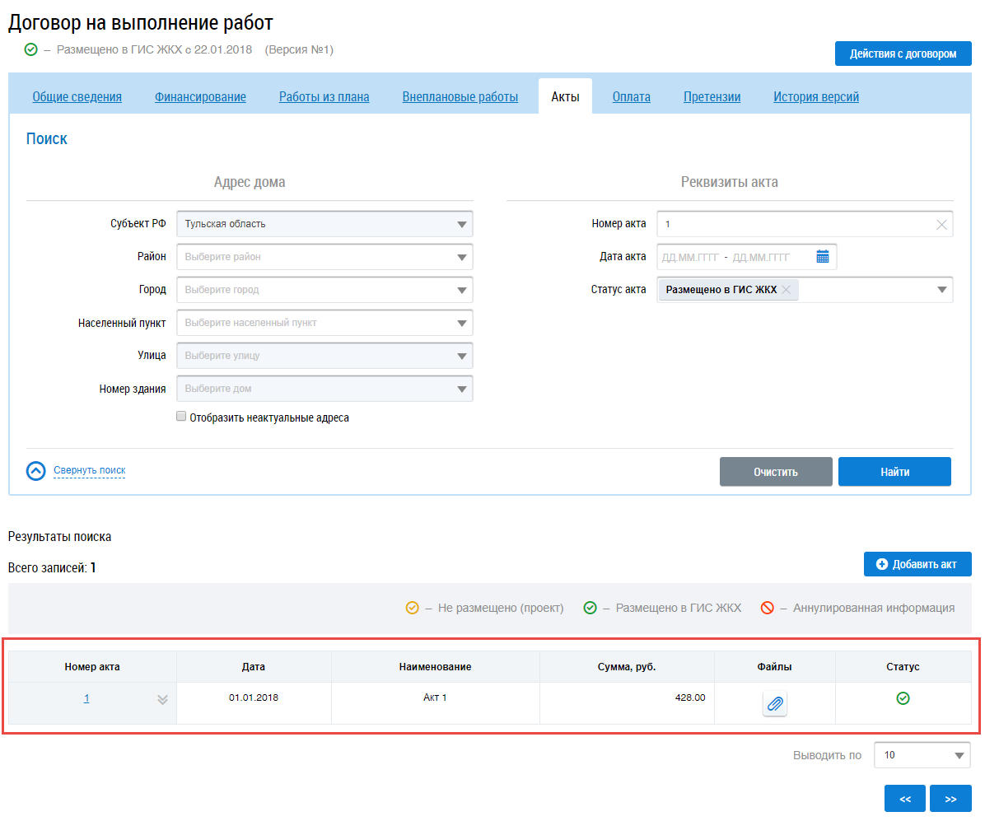
Task: Remove the Размещено в ГИС ЖКХ status tag
Action: (787, 290)
